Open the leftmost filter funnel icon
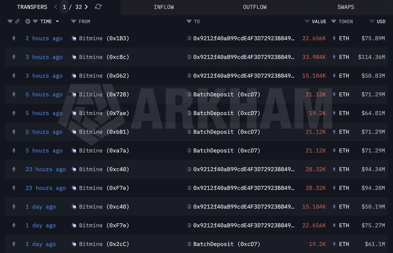This screenshot has width=393, height=253. click(9, 21)
